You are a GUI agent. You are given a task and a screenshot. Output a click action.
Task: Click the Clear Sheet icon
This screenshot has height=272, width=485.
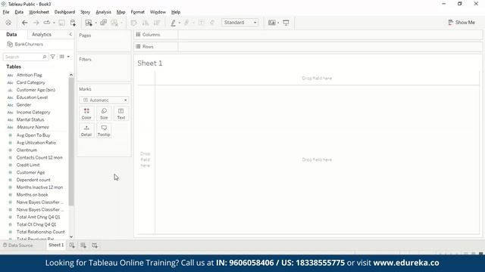(114, 23)
